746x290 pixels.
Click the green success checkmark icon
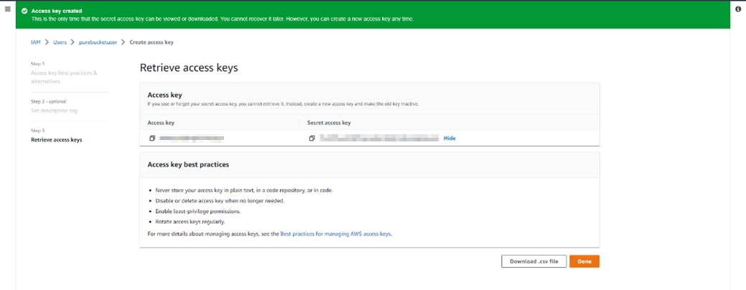tap(24, 11)
